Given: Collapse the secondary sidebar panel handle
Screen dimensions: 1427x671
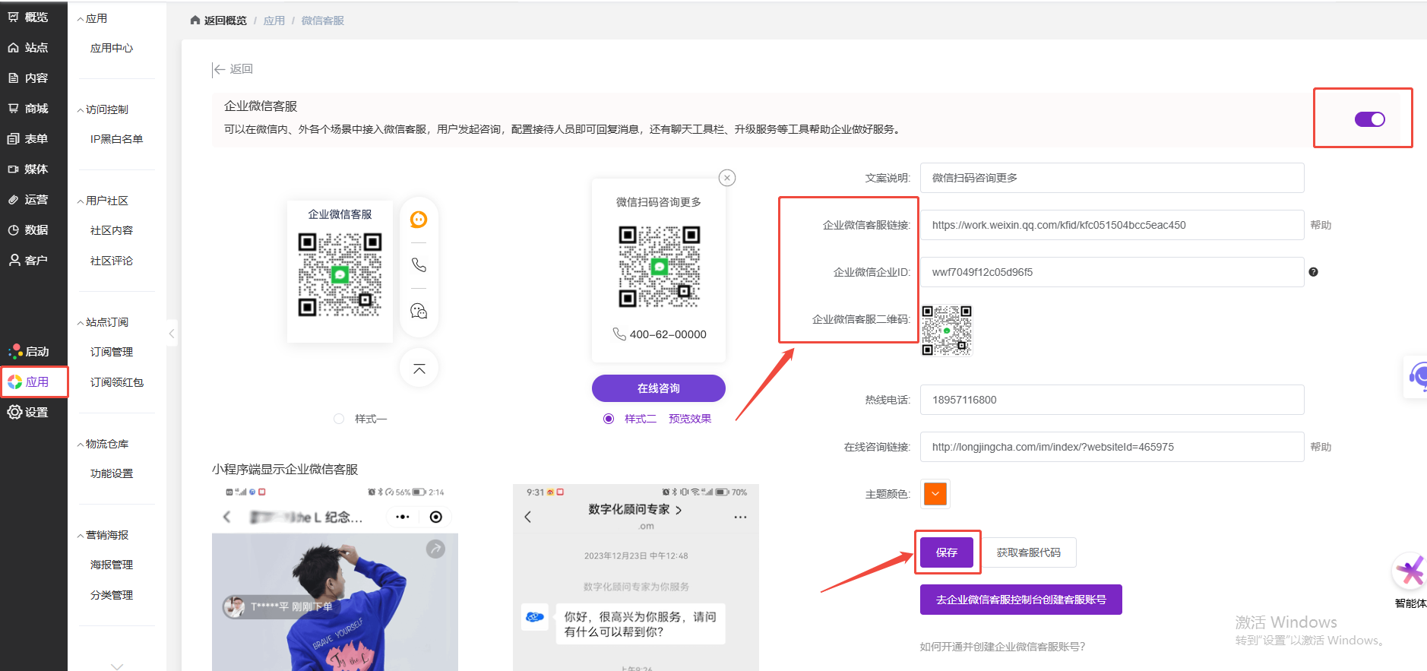Looking at the screenshot, I should click(172, 334).
